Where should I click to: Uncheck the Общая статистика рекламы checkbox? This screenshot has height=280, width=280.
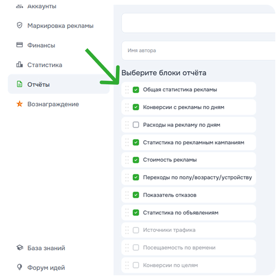coord(136,90)
